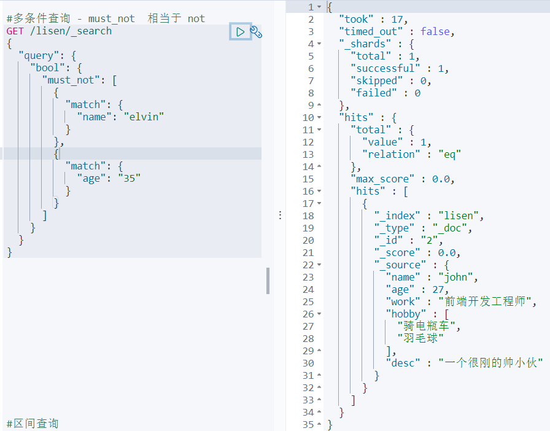Click the green Send request play button
550x431 pixels.
coord(240,32)
